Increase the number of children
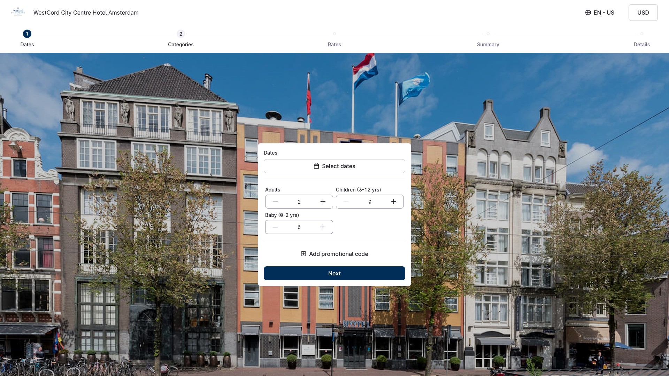 tap(394, 202)
